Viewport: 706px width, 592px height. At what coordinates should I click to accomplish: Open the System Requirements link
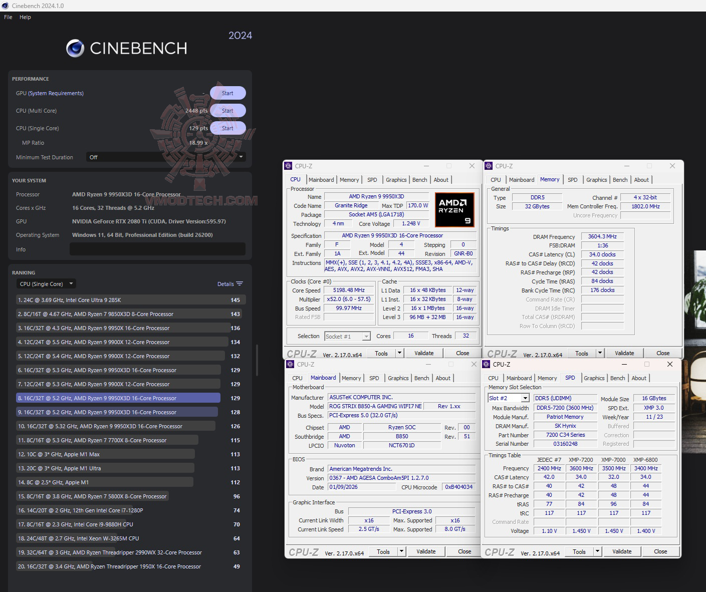pyautogui.click(x=56, y=93)
